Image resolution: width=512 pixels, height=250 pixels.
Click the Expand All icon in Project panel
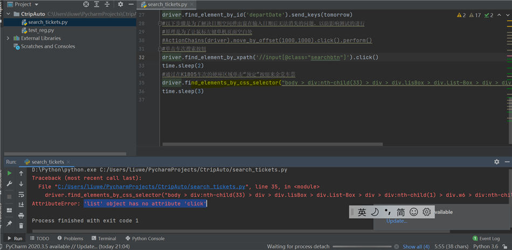tap(97, 4)
